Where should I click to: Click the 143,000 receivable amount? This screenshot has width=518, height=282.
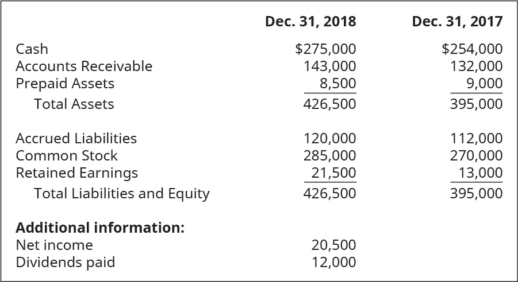pyautogui.click(x=329, y=66)
